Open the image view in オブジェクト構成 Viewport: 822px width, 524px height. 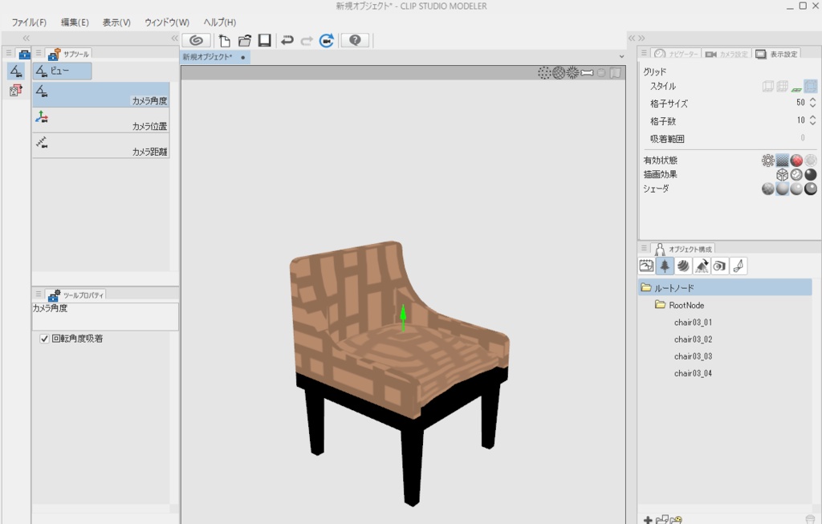point(646,266)
